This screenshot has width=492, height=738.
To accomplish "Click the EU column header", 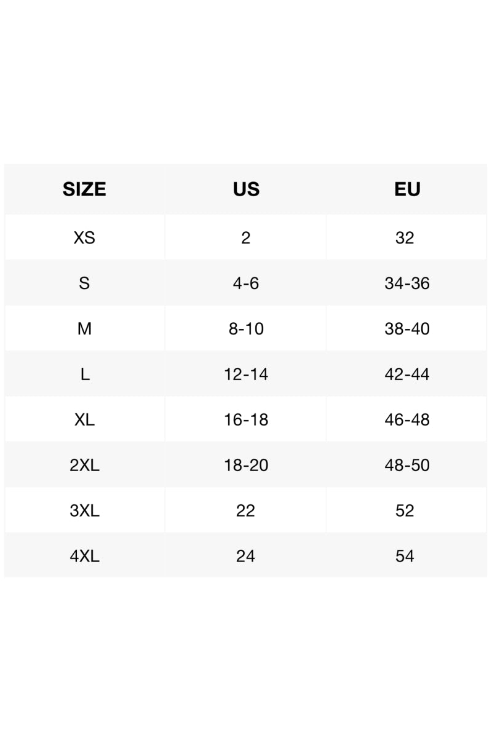I will 407,189.
